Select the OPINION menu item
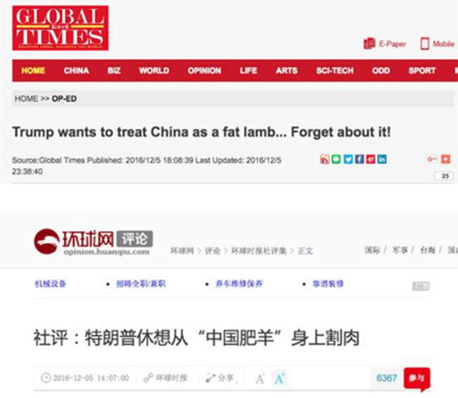 (x=204, y=70)
